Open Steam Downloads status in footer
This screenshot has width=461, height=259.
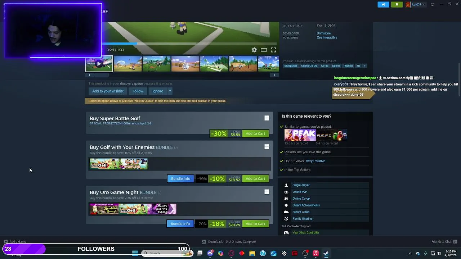pos(229,242)
